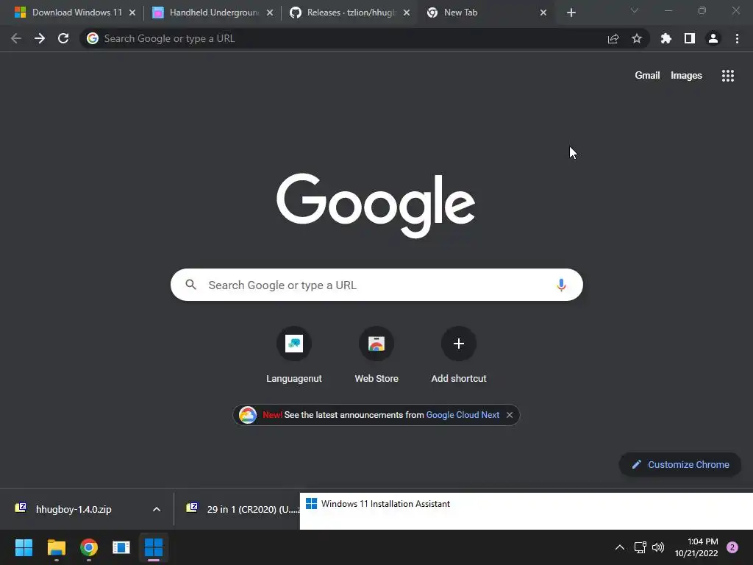This screenshot has width=753, height=565.
Task: Open the hhugboy-1.4.0.zip download
Action: point(74,509)
